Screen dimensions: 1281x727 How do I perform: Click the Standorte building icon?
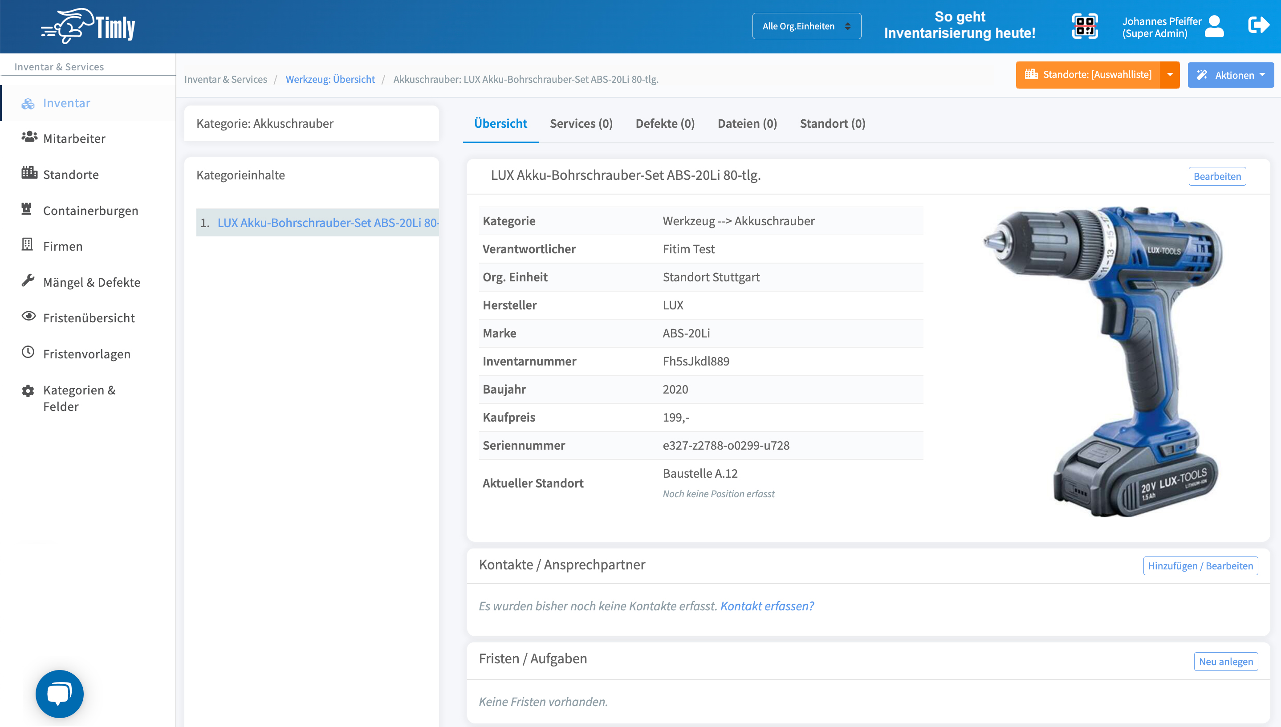pyautogui.click(x=29, y=173)
